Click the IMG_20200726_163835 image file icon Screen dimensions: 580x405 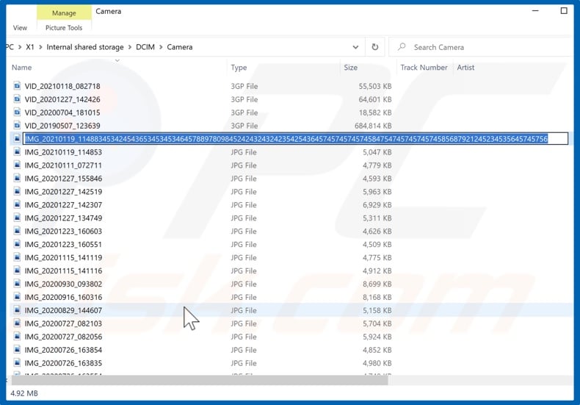(18, 364)
